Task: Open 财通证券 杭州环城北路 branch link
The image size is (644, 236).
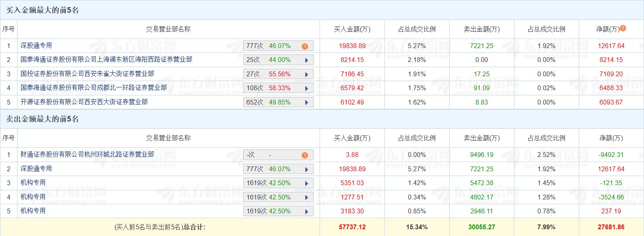Action: point(87,154)
